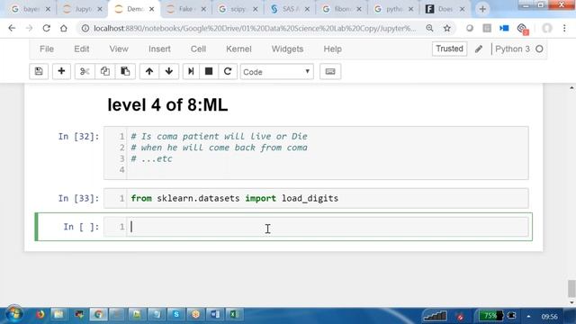Move selected cell up arrow
The width and height of the screenshot is (576, 324).
pos(149,71)
